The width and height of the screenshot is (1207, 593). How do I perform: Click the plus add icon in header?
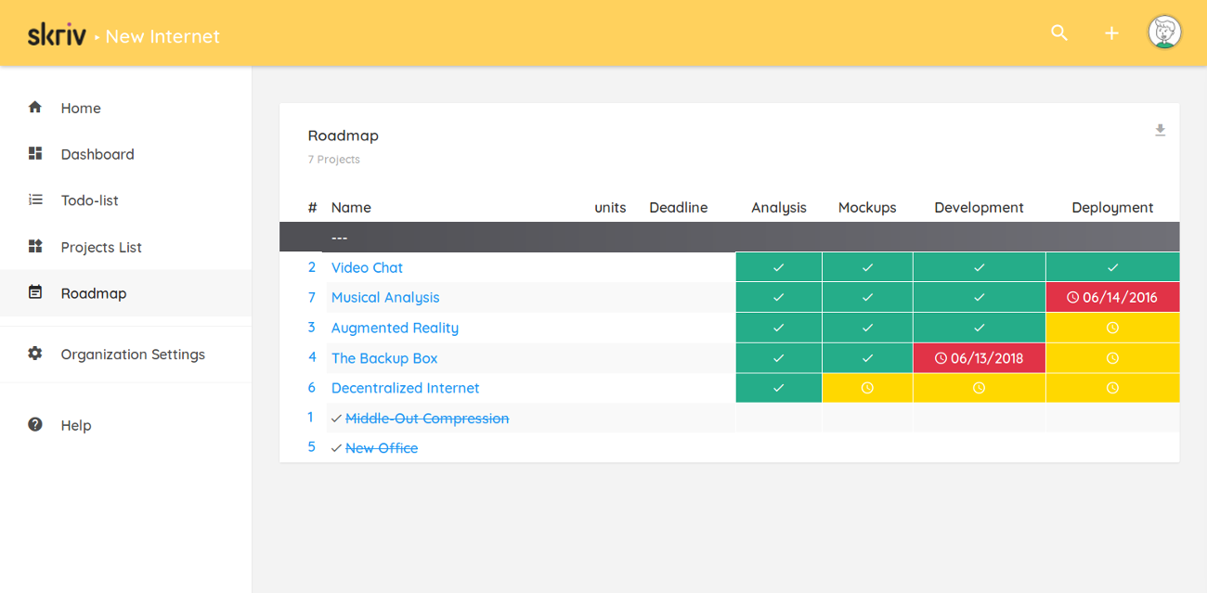click(1111, 33)
